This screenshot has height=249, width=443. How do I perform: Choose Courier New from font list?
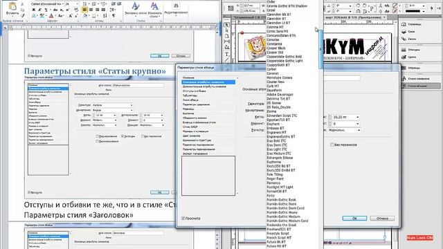point(275,82)
